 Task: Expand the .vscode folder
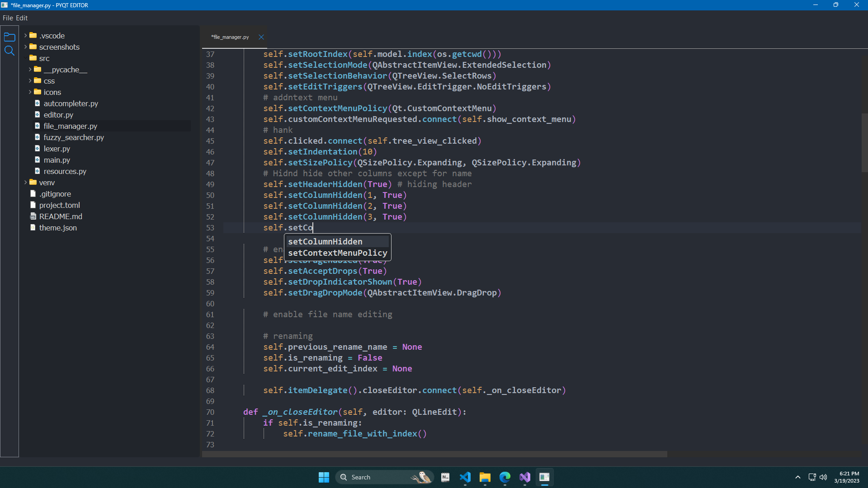pyautogui.click(x=26, y=36)
